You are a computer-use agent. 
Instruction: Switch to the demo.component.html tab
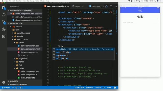coord(57,6)
